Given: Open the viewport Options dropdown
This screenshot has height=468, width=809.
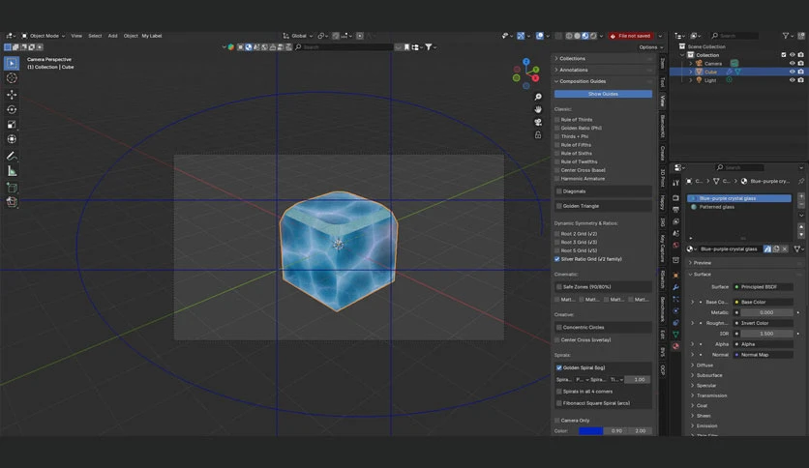Looking at the screenshot, I should 651,47.
